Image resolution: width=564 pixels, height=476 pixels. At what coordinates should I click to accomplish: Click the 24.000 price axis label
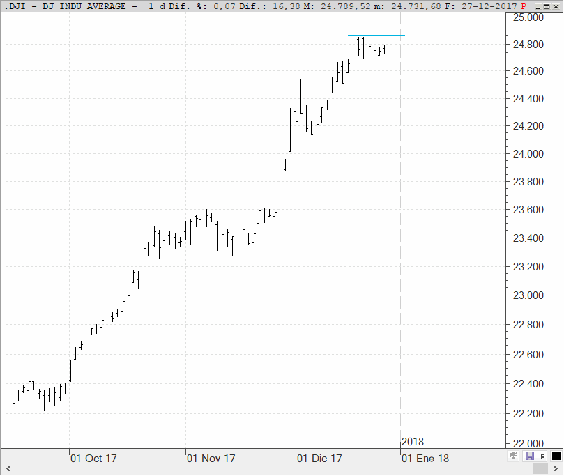pyautogui.click(x=528, y=154)
